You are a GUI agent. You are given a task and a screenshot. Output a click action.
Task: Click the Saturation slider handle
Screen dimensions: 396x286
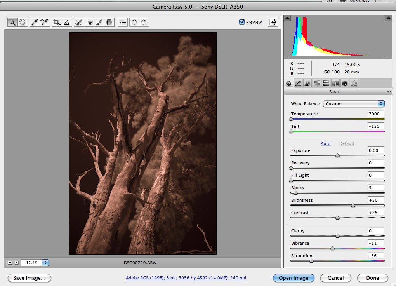(x=311, y=261)
